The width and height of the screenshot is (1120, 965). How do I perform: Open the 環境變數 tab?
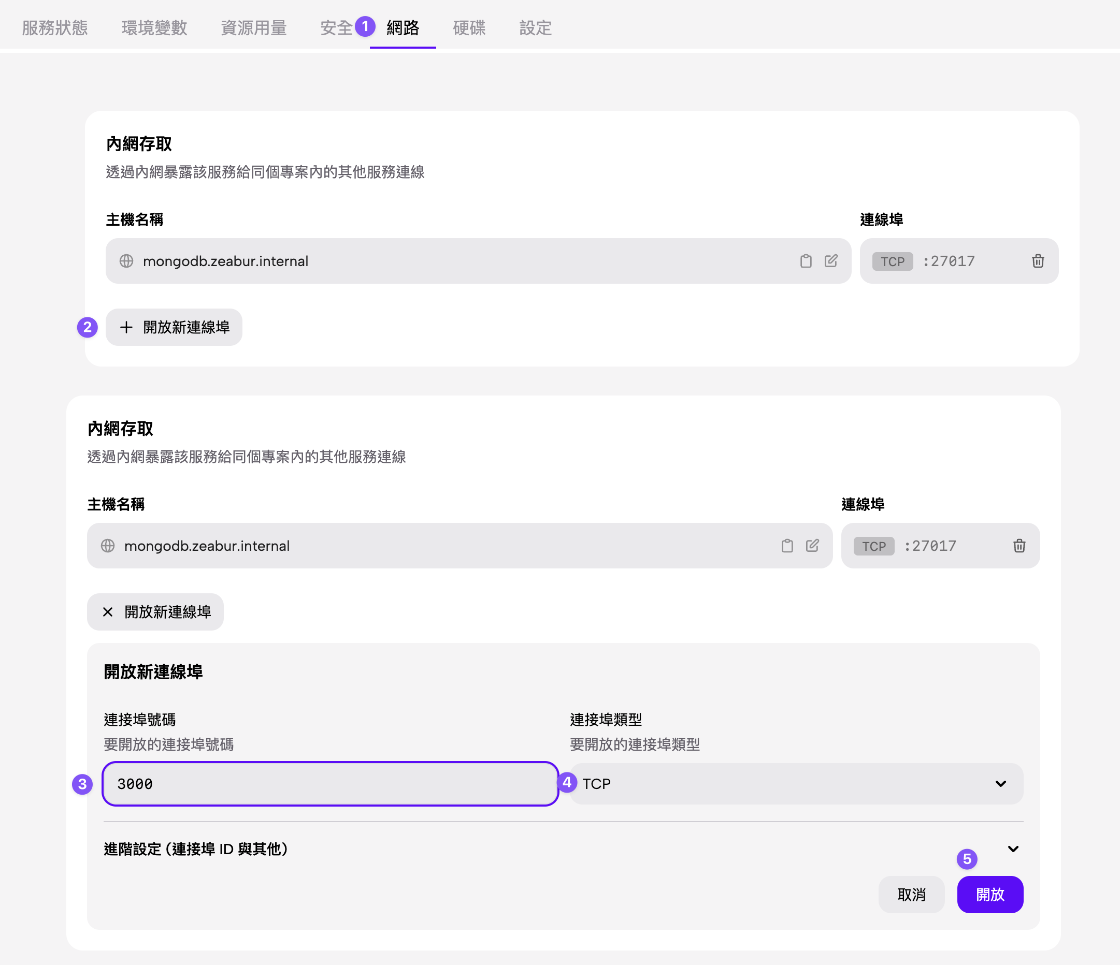tap(154, 28)
